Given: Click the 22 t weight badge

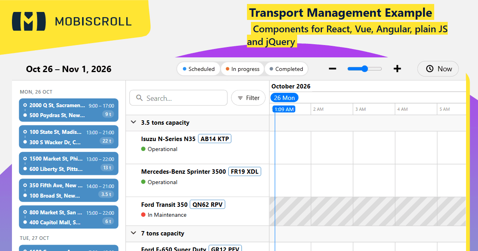Looking at the screenshot, I should click(x=107, y=141).
